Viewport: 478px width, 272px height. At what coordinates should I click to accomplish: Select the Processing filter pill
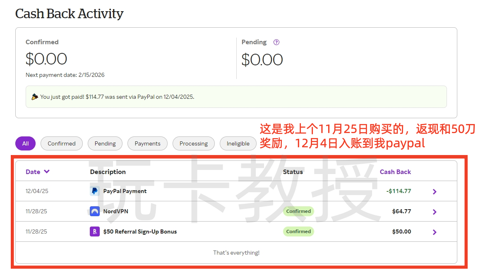coord(193,143)
